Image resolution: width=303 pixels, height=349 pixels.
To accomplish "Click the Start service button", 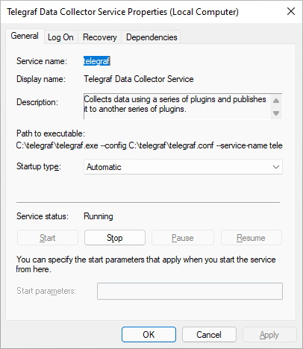I will [48, 238].
